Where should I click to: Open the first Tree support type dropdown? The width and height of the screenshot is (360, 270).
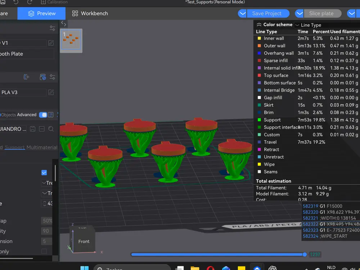coord(47,183)
